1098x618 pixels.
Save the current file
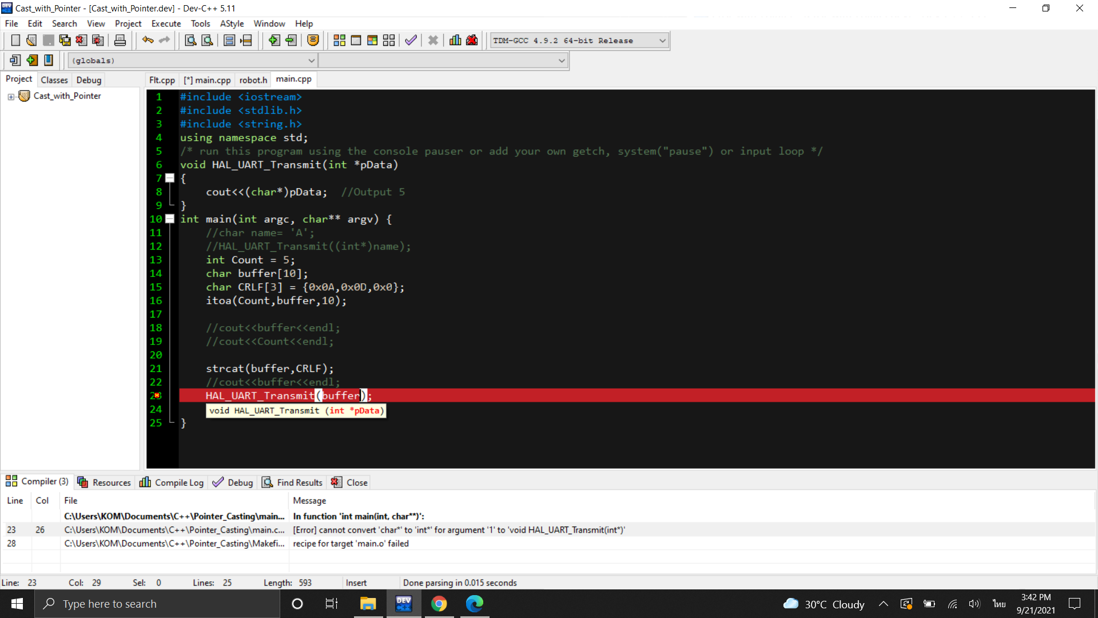click(48, 40)
